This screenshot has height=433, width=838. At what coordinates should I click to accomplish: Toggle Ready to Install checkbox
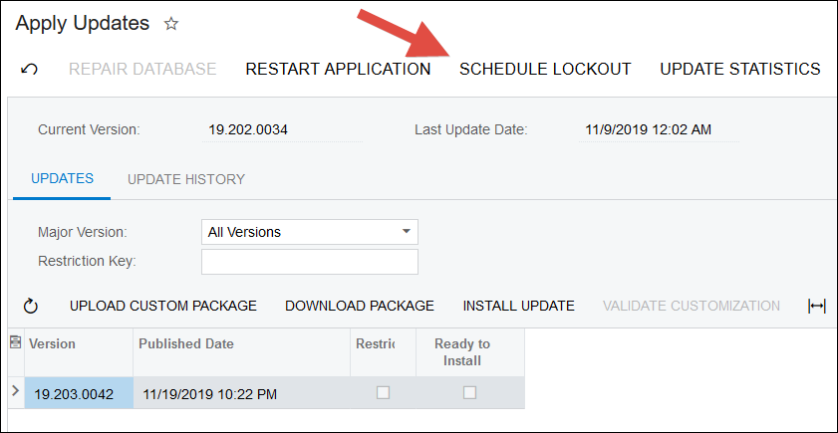coord(469,393)
